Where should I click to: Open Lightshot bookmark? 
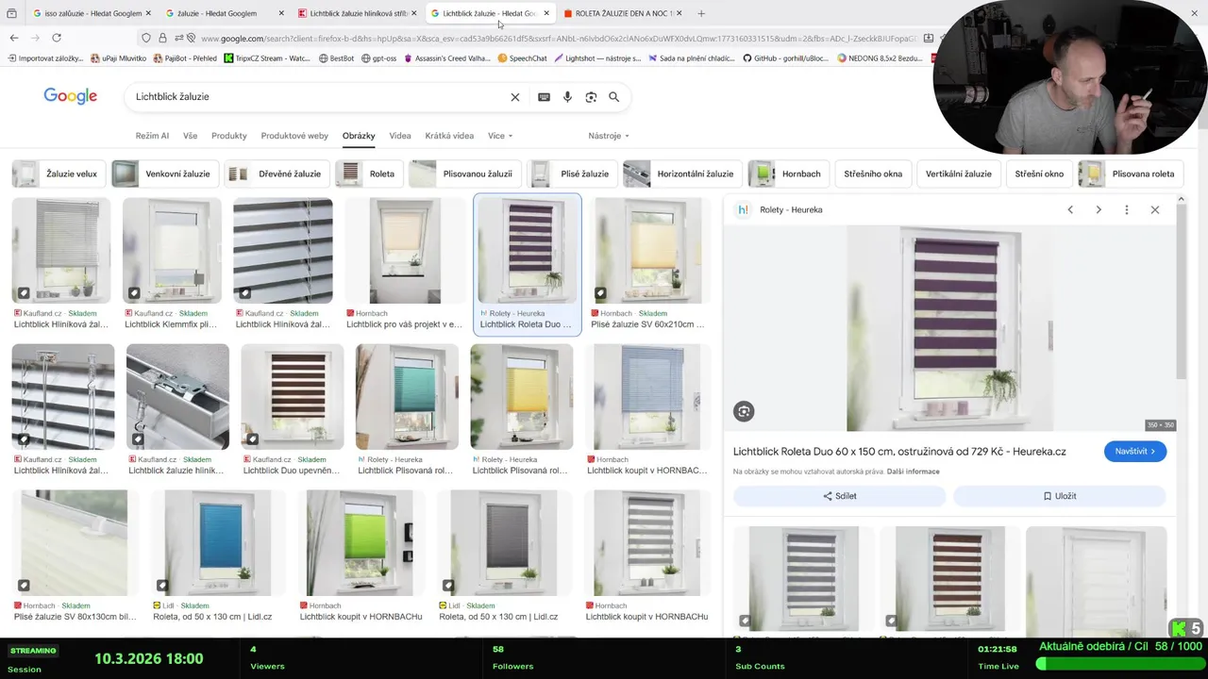[x=596, y=58]
